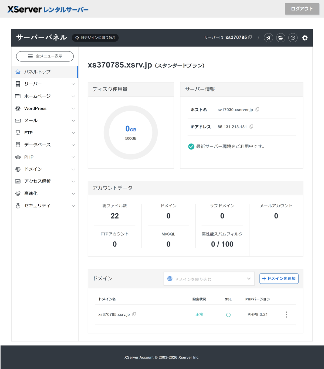
Task: Copy the host name sv17030.xserver.jp
Action: [x=257, y=109]
